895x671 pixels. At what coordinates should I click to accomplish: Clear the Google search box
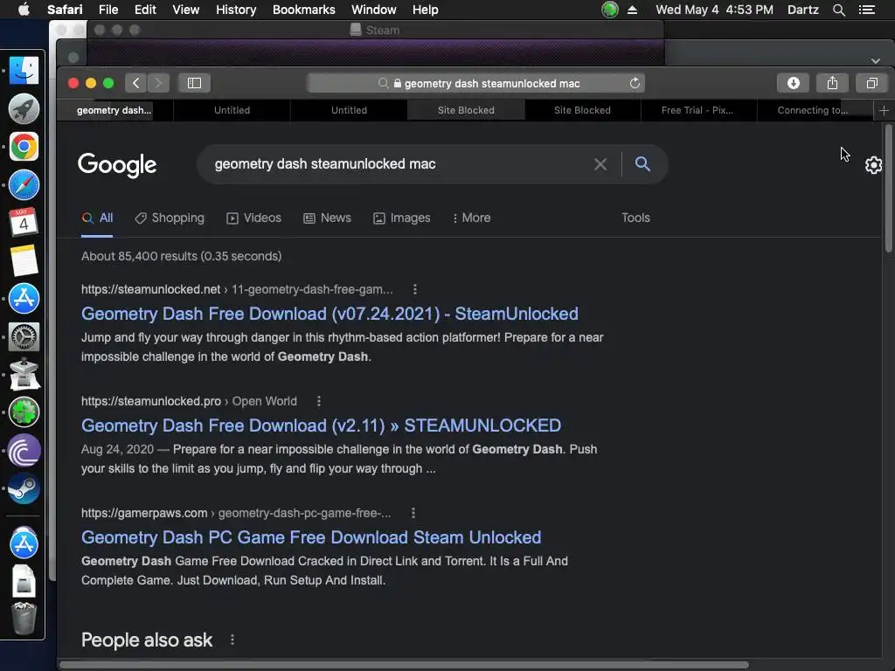click(x=600, y=164)
